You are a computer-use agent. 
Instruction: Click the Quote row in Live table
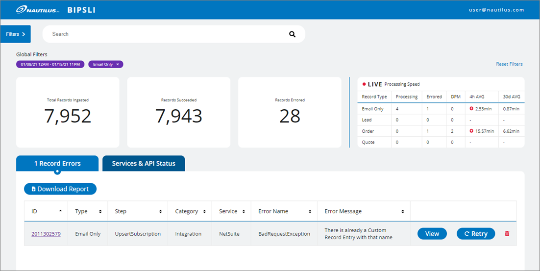[x=441, y=142]
